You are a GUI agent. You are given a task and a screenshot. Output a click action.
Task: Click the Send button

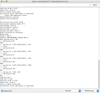[95, 5]
